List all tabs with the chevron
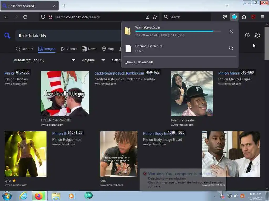 click(227, 6)
